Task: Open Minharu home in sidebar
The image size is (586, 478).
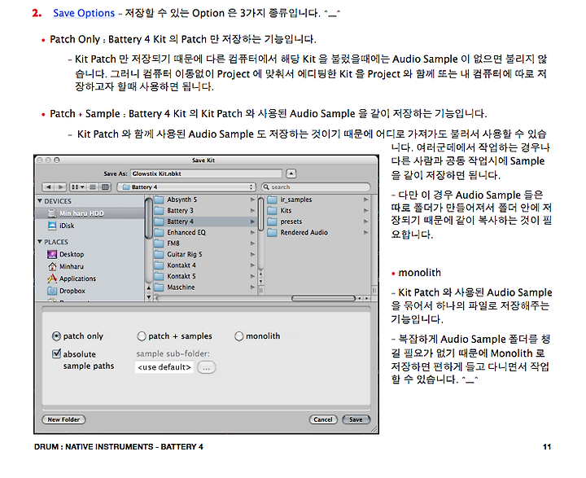Action: click(66, 266)
